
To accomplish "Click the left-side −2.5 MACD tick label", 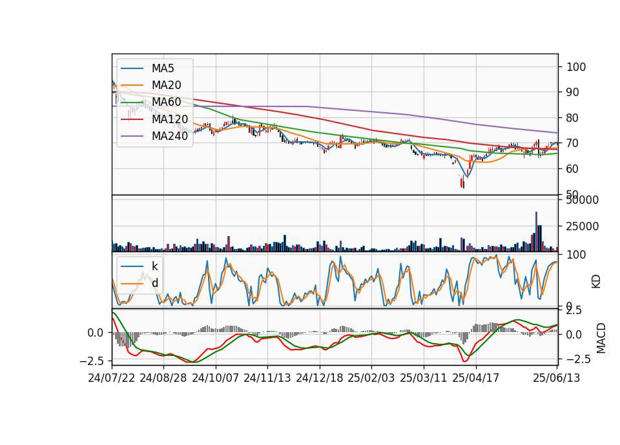I will (92, 361).
